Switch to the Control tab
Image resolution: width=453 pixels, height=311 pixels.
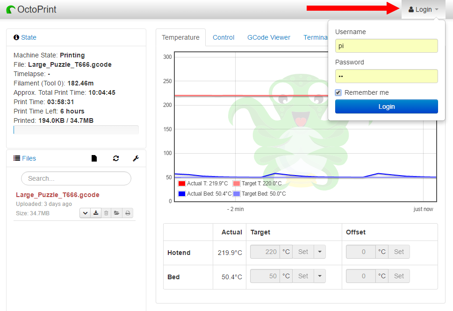click(223, 37)
